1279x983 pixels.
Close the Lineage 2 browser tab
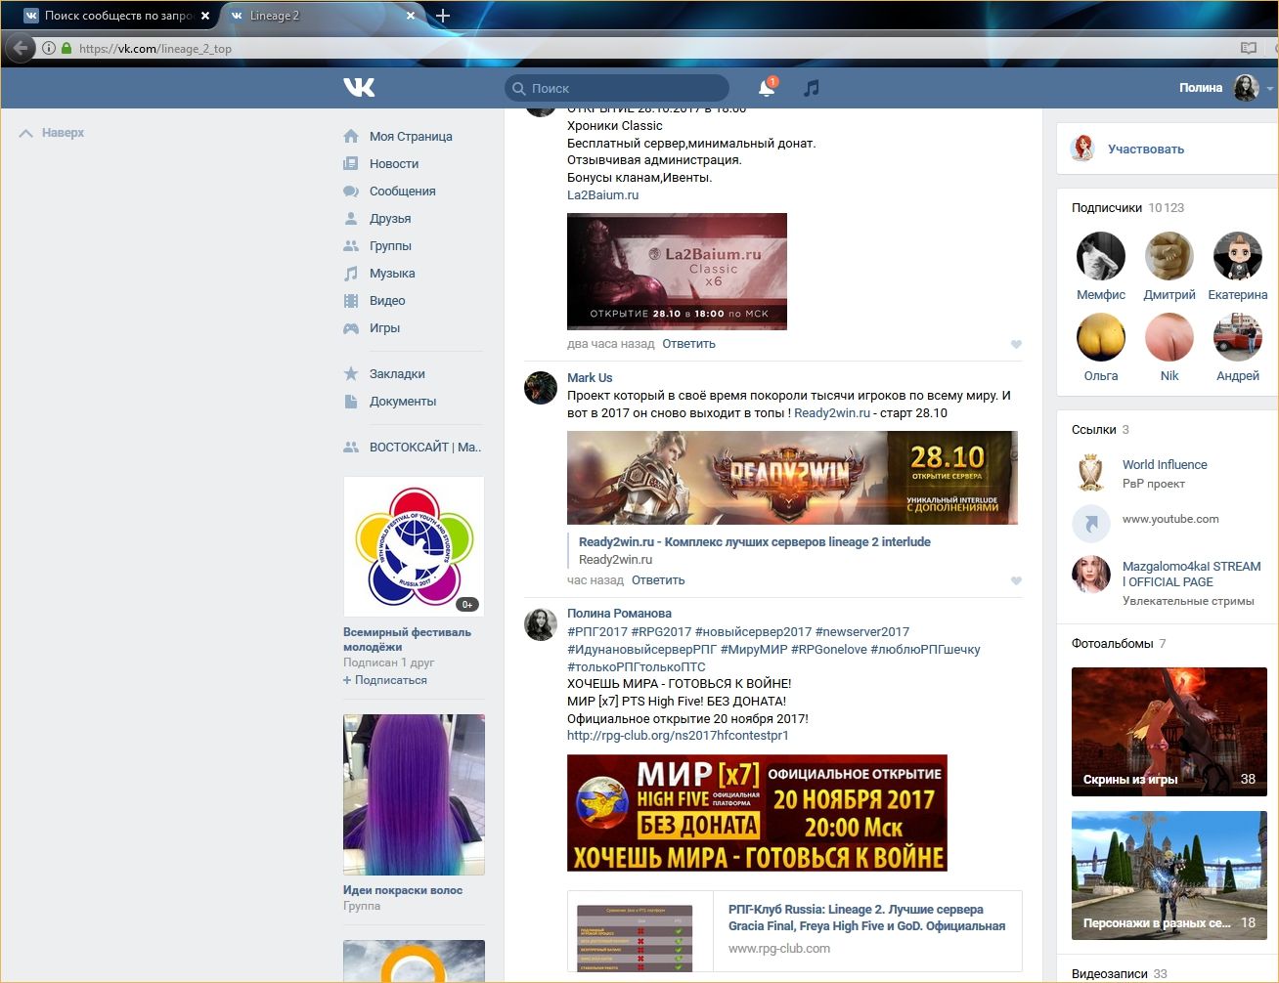[x=411, y=16]
